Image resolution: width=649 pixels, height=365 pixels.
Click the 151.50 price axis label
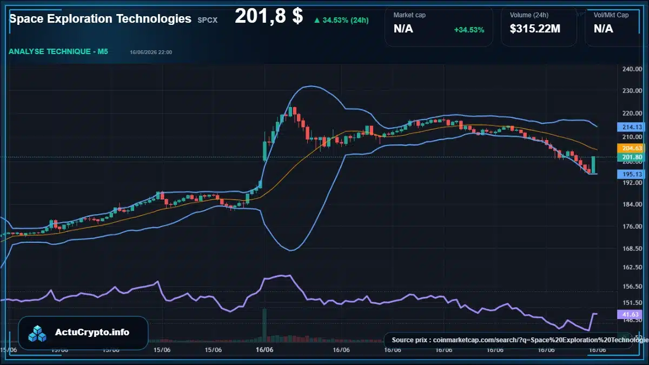point(632,303)
